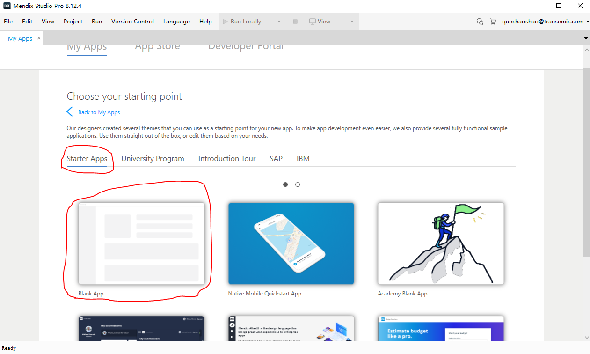The height and width of the screenshot is (354, 590).
Task: Click the View toolbar button
Action: pyautogui.click(x=320, y=22)
